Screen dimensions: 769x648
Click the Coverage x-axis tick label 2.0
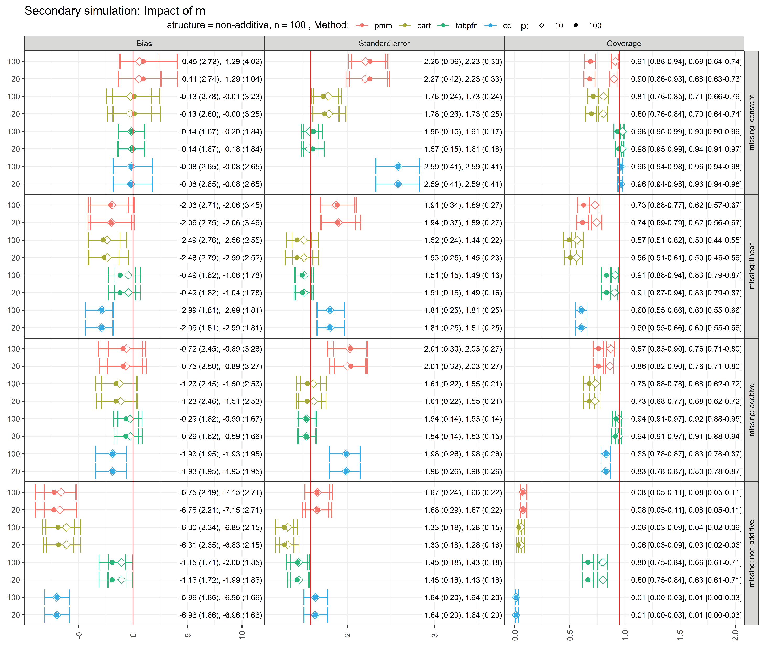[735, 635]
